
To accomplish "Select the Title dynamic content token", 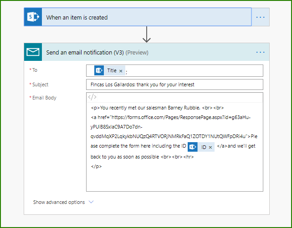I will point(110,70).
